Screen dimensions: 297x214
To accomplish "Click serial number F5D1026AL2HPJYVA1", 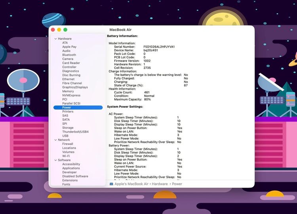I will pyautogui.click(x=159, y=47).
